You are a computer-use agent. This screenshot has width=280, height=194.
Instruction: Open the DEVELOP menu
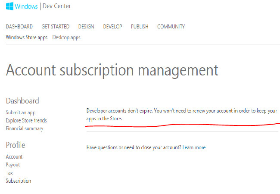[x=113, y=27]
